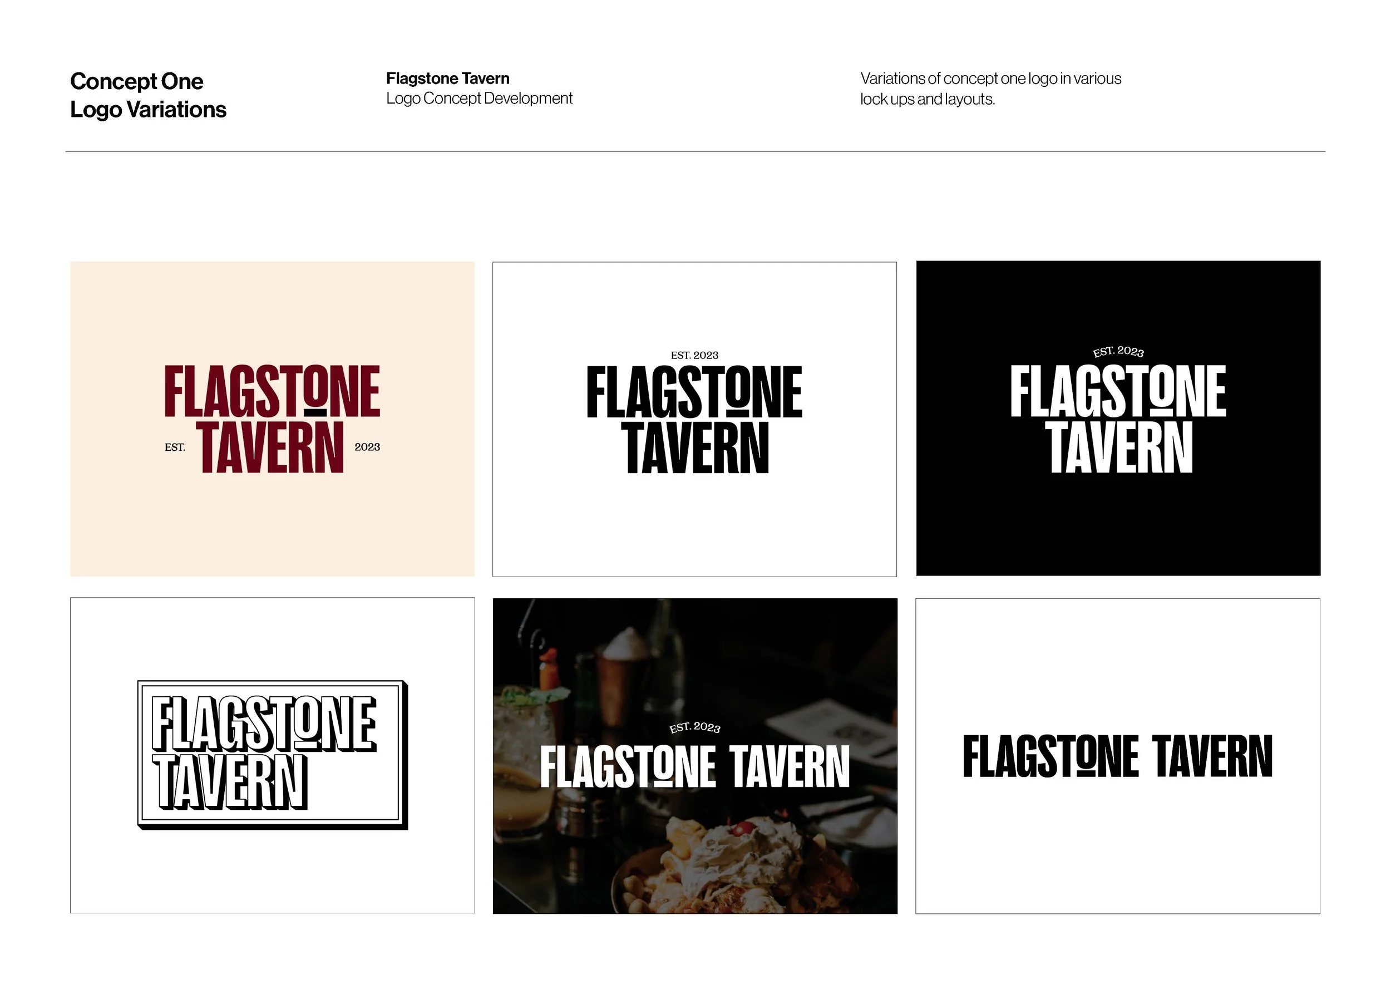Click the maroon FLAGSTONE word on cream card
Viewport: 1391px width, 984px height.
click(x=272, y=391)
